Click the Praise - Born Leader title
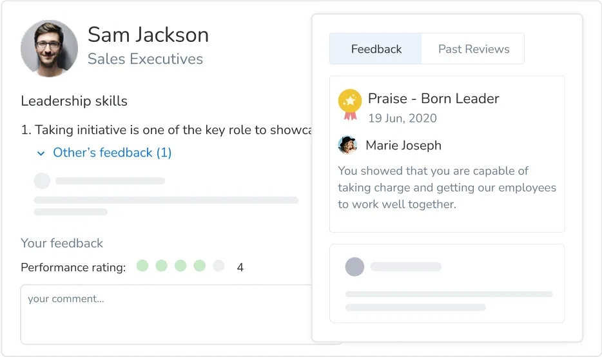This screenshot has width=602, height=357. click(x=433, y=99)
